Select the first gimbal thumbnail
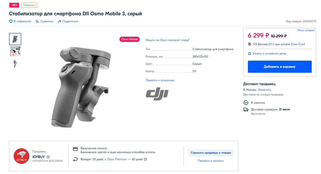The height and width of the screenshot is (174, 321). [15, 39]
